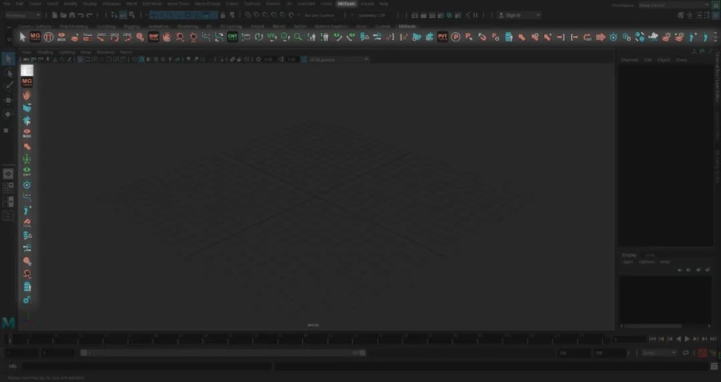Screen dimensions: 721x382
Task: Click the Save scene icon in status line
Action: click(72, 15)
